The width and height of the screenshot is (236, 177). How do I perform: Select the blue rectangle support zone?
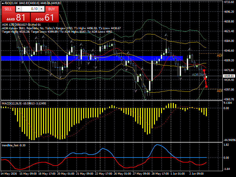92,58
